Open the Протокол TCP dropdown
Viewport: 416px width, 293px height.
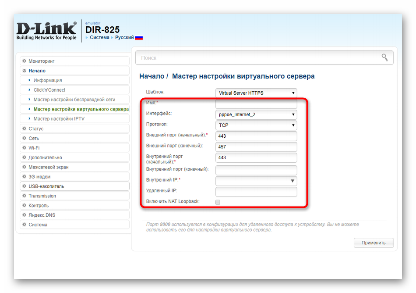pos(256,125)
